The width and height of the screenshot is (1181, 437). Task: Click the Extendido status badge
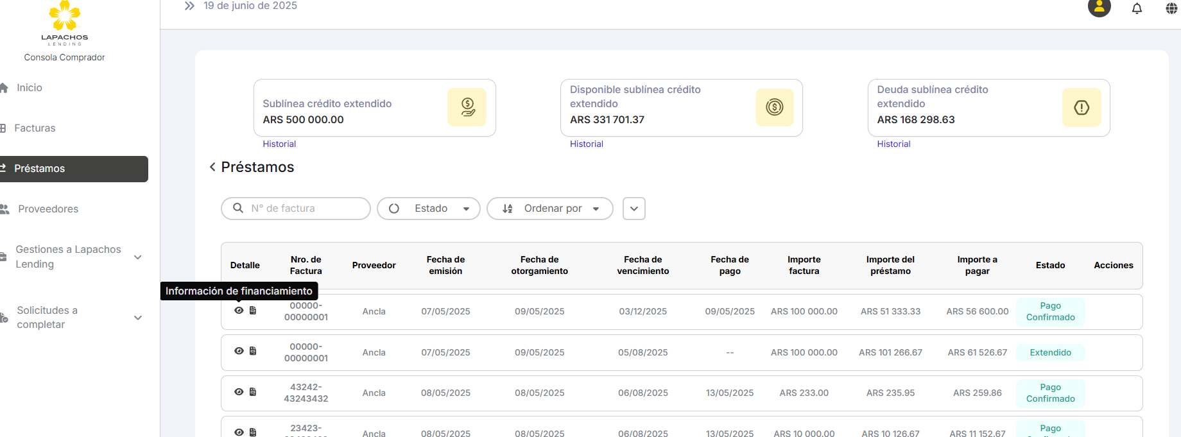click(1050, 352)
